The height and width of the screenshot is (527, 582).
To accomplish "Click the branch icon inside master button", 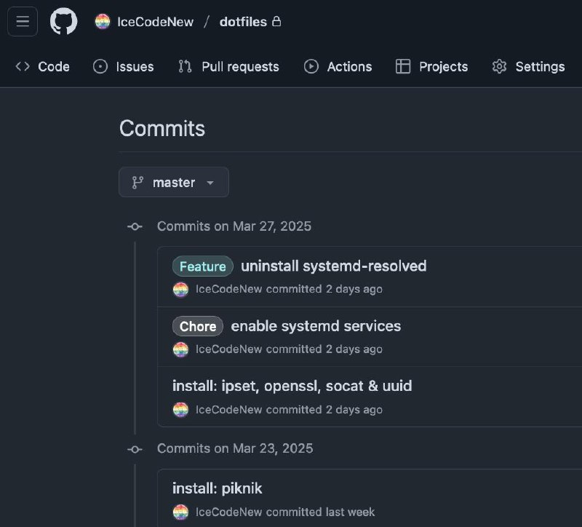I will [137, 182].
